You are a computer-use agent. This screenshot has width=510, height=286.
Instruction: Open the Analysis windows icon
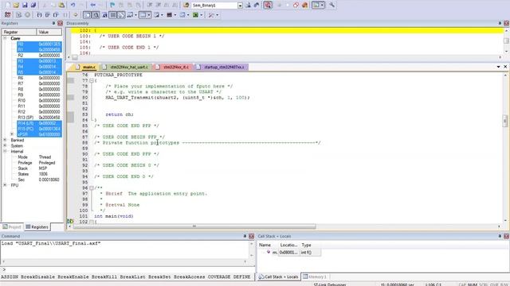(170, 15)
